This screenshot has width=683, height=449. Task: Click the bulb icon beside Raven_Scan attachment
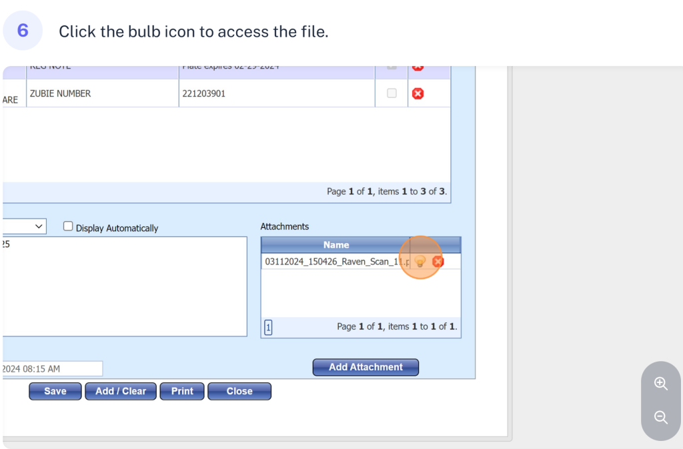pos(420,262)
